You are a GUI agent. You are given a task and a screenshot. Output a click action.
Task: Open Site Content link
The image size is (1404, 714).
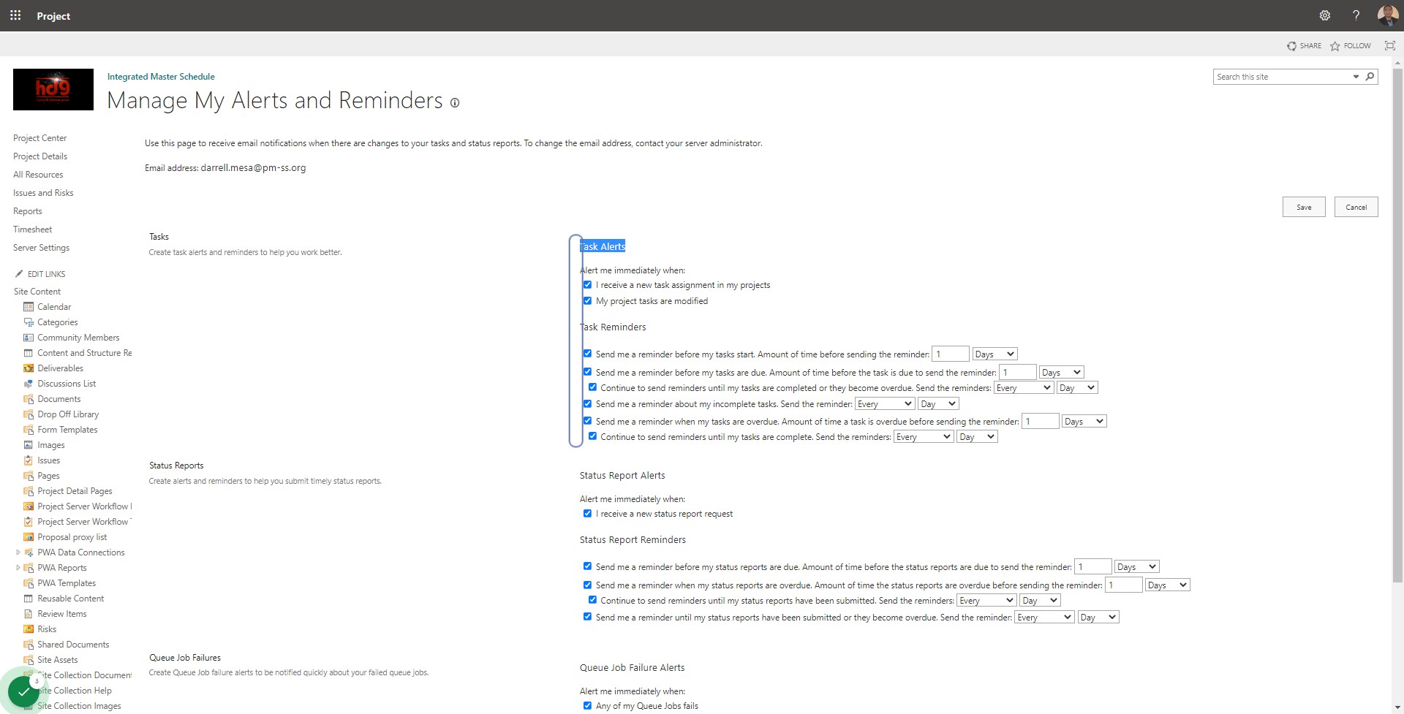(37, 292)
